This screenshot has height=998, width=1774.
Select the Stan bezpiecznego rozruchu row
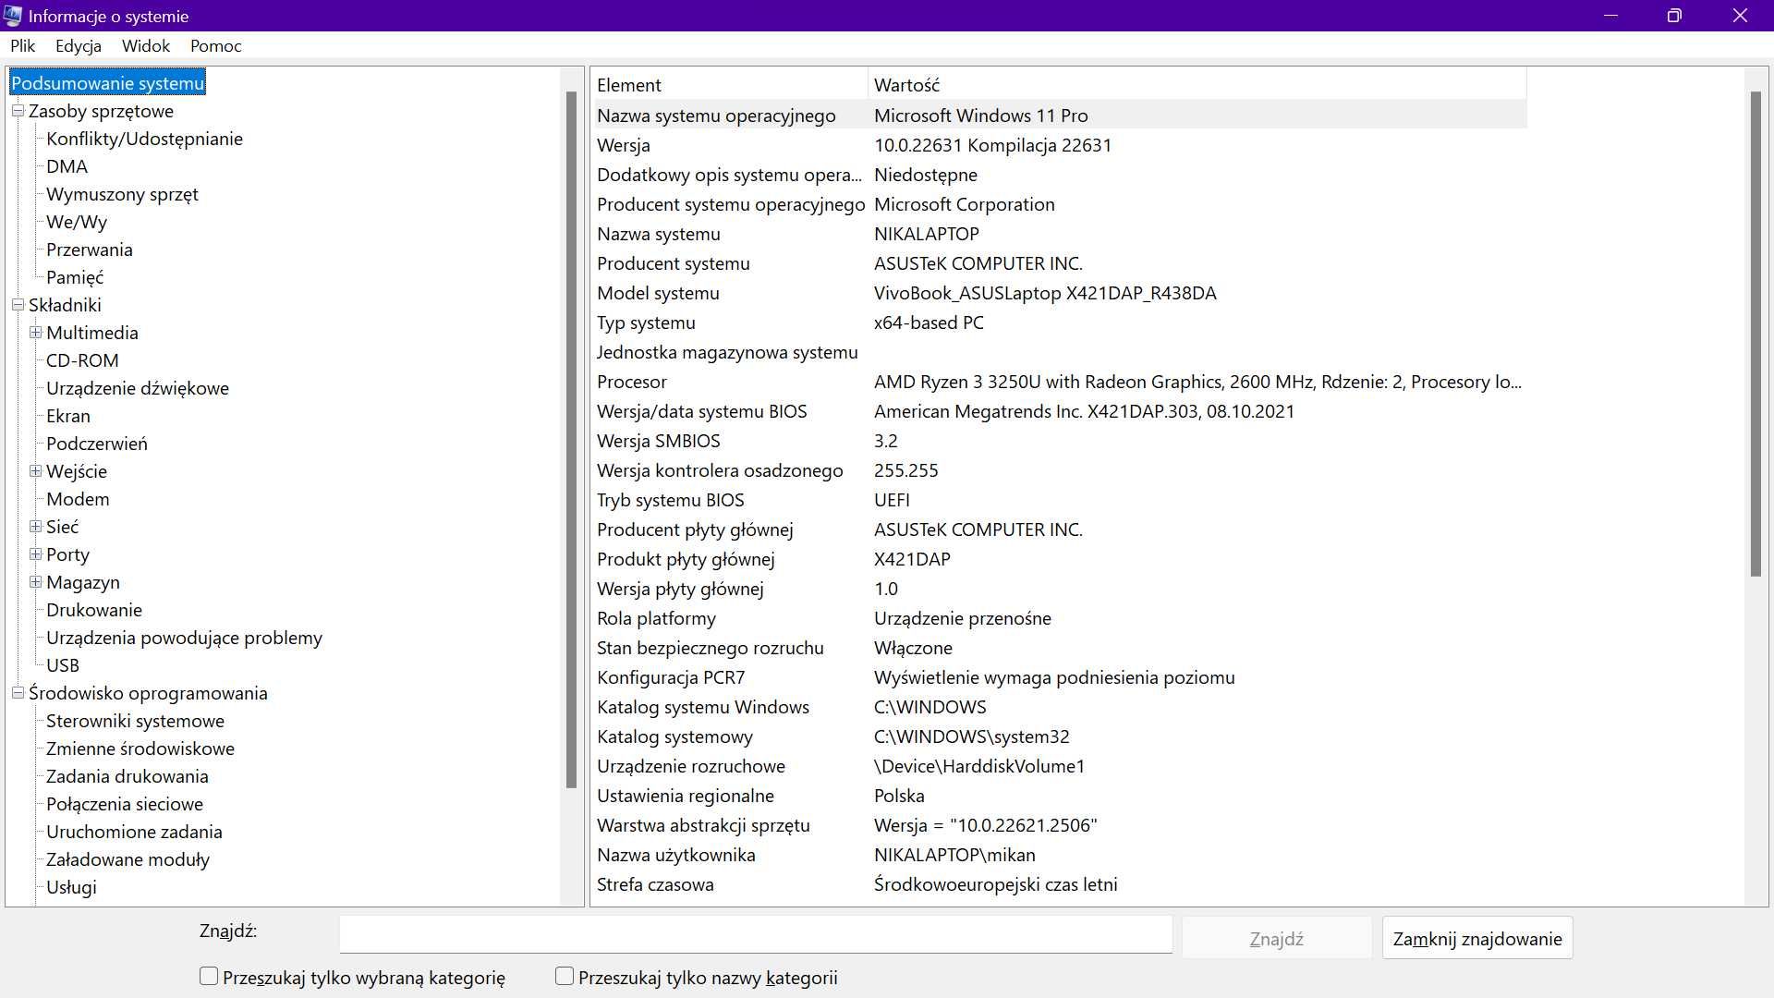pyautogui.click(x=1059, y=648)
